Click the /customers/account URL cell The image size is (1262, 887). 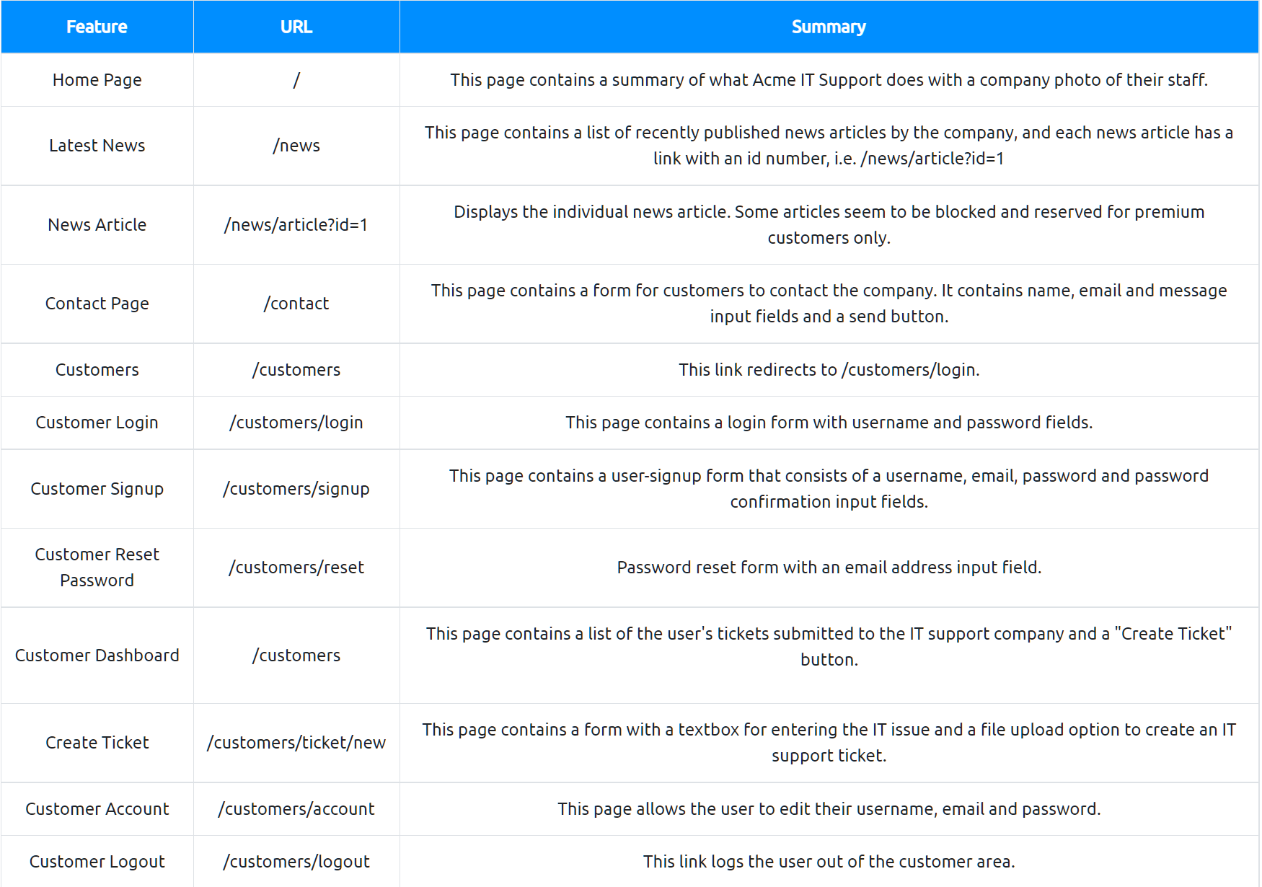pyautogui.click(x=296, y=809)
